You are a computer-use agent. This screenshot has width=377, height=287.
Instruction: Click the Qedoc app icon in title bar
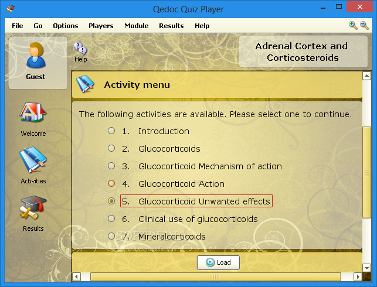pos(11,9)
